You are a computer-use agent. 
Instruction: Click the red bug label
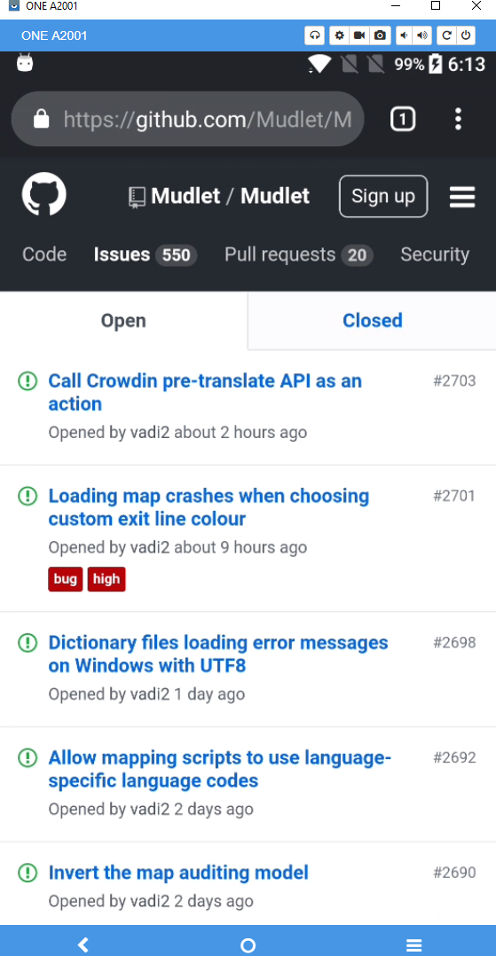click(x=66, y=579)
